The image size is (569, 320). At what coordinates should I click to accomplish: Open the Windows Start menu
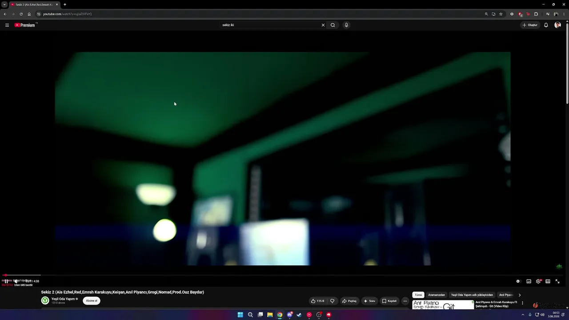point(240,315)
